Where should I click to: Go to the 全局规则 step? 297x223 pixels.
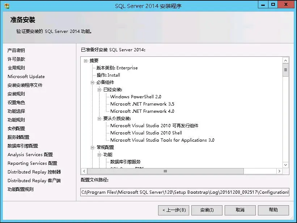click(x=16, y=68)
